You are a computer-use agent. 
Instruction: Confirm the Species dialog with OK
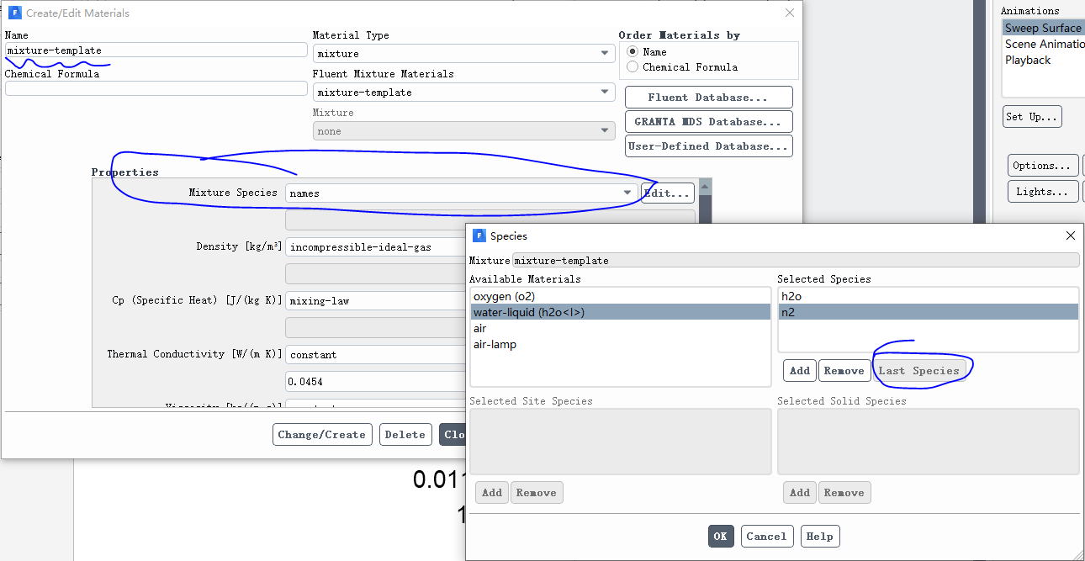tap(721, 537)
